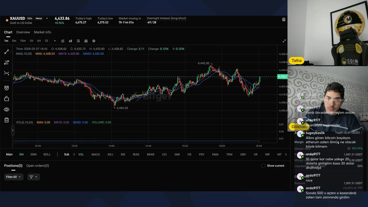368x207 pixels.
Task: Select BOLL main indicator
Action: tap(47, 154)
